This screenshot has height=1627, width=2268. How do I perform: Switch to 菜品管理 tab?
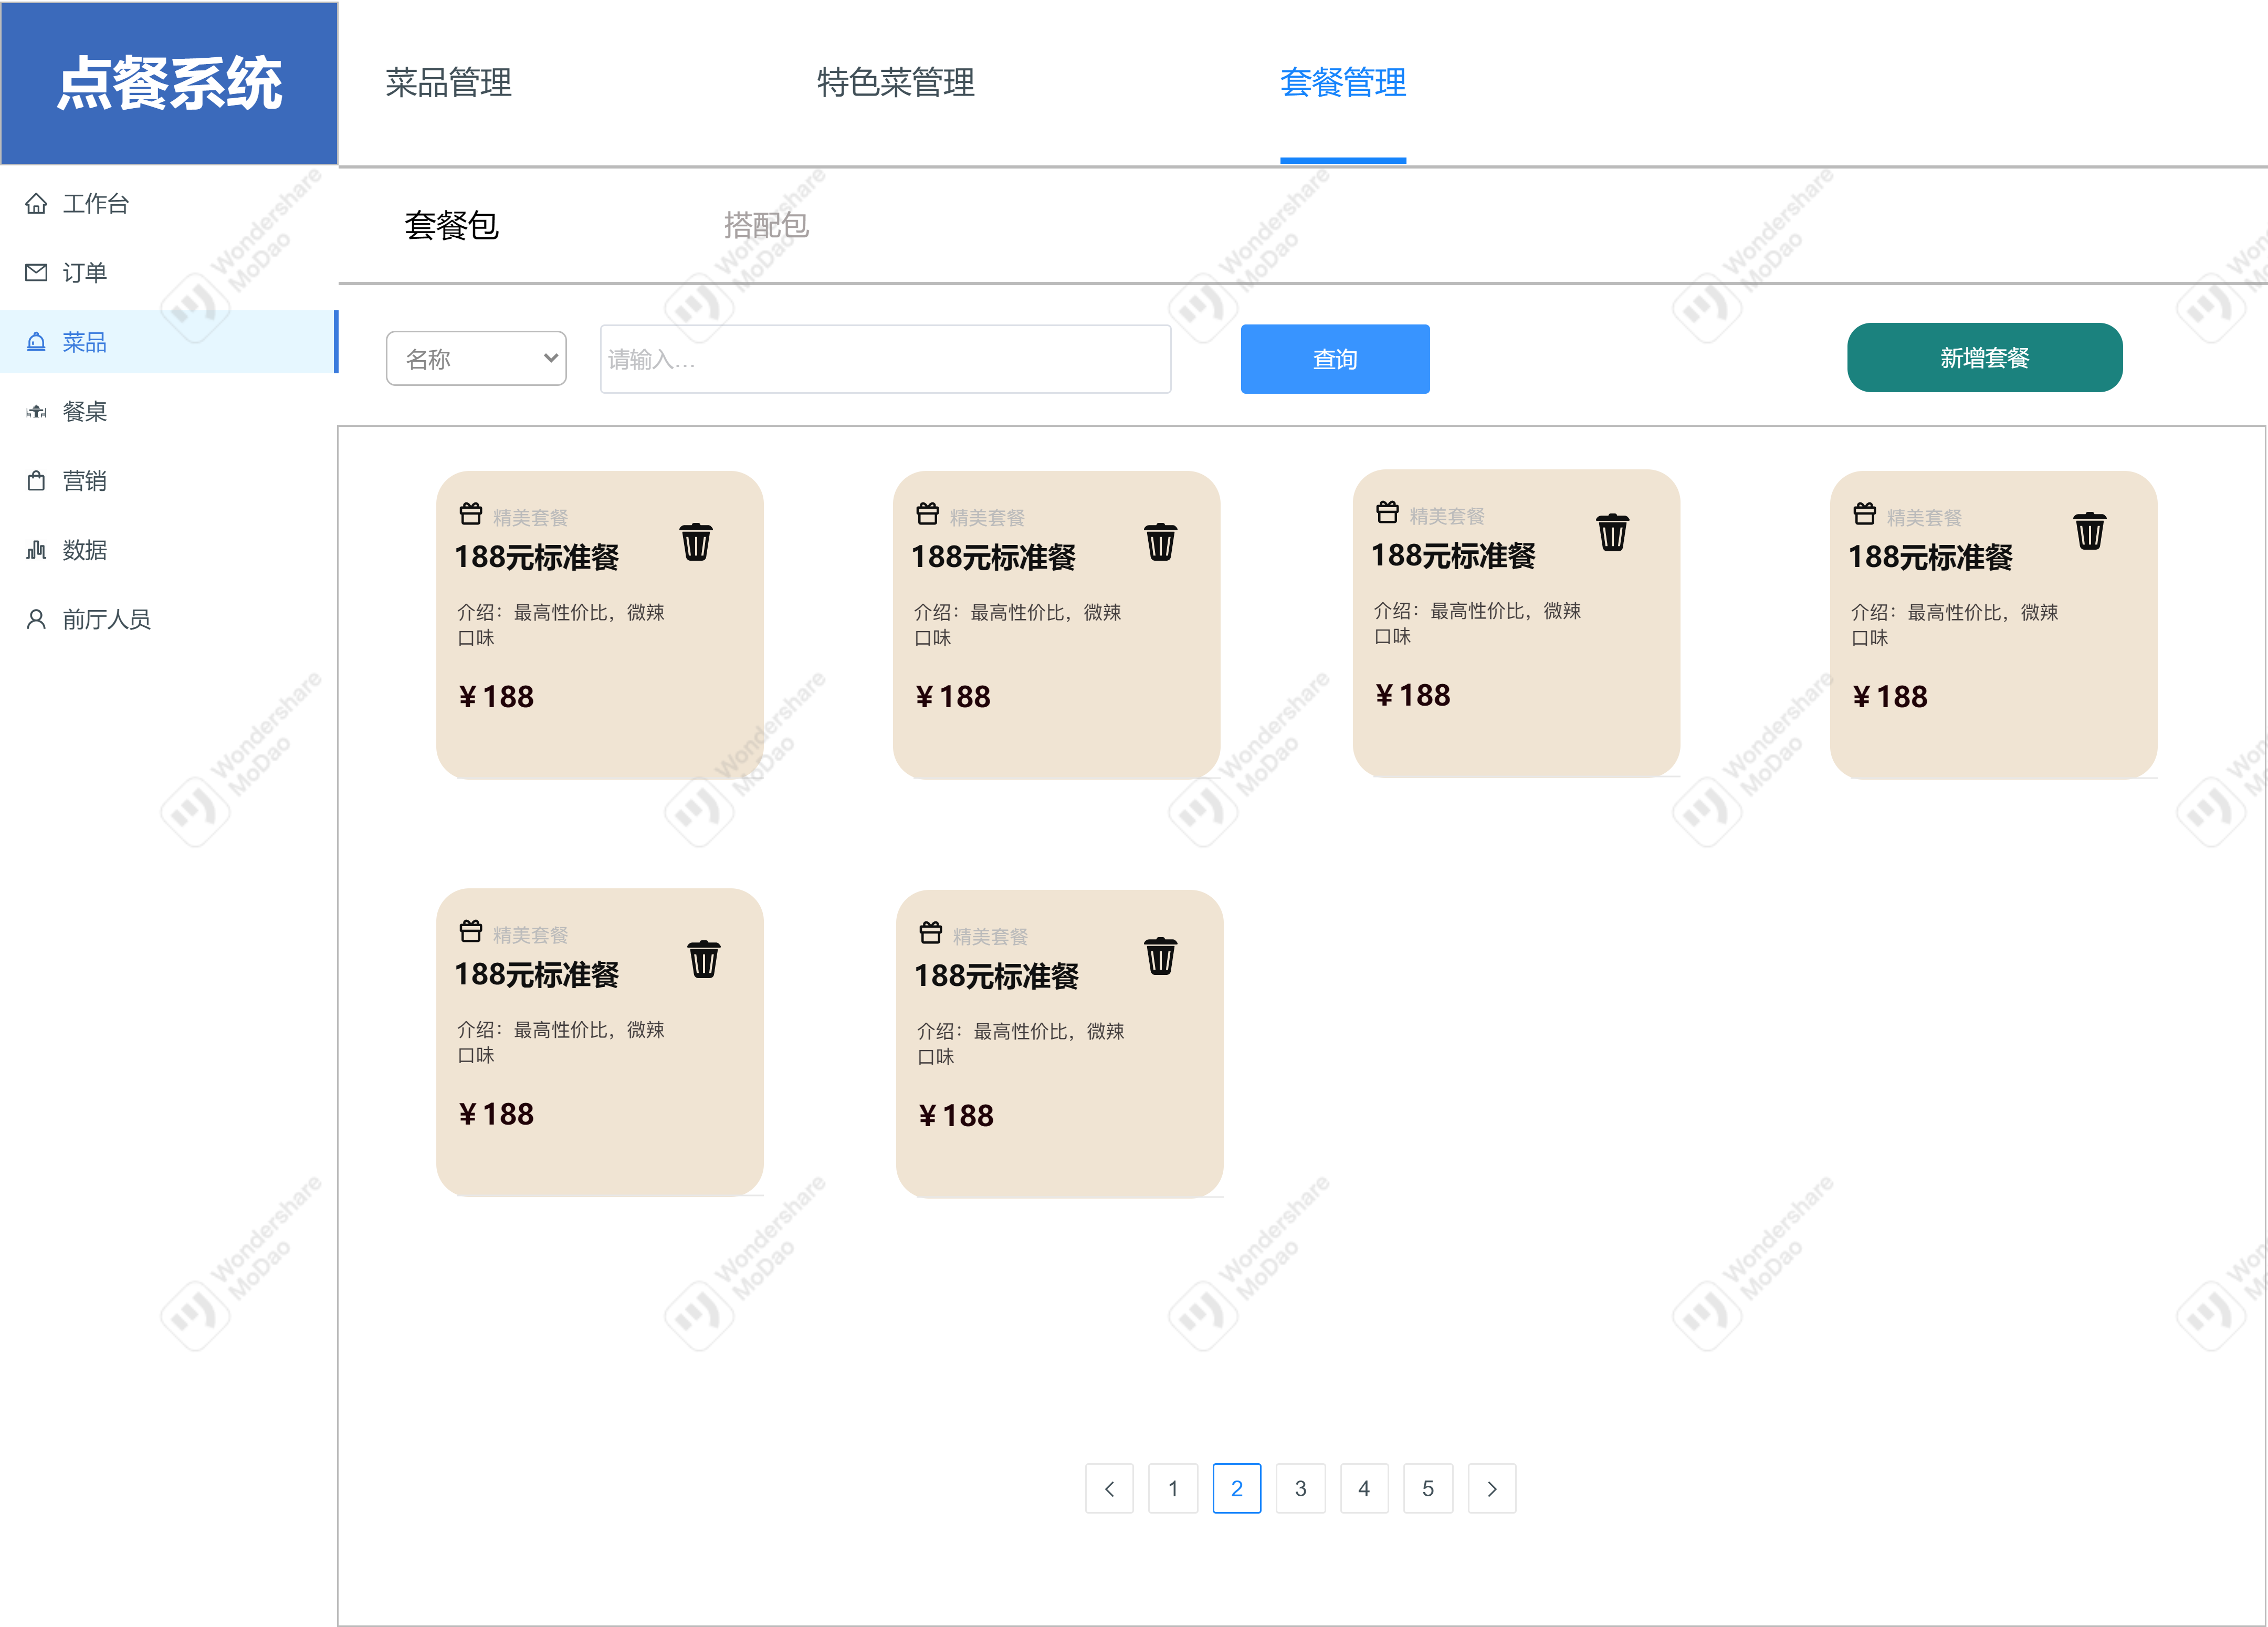[448, 83]
